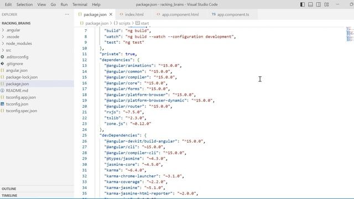Open the View menu

pyautogui.click(x=41, y=4)
